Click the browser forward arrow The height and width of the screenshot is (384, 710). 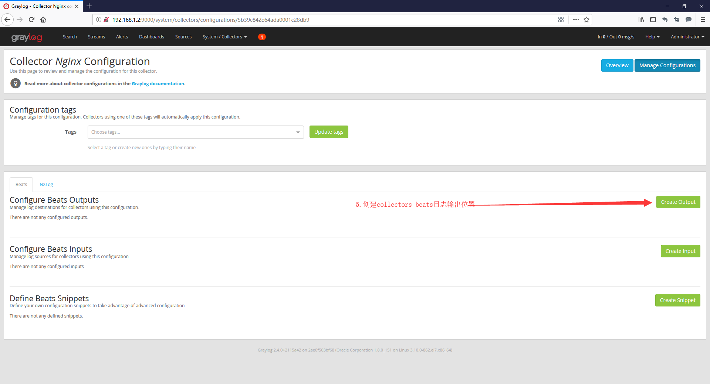(x=20, y=20)
